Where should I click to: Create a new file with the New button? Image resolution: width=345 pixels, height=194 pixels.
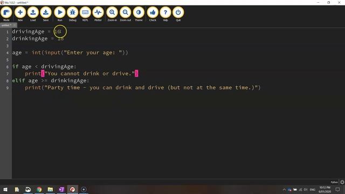[x=20, y=14]
